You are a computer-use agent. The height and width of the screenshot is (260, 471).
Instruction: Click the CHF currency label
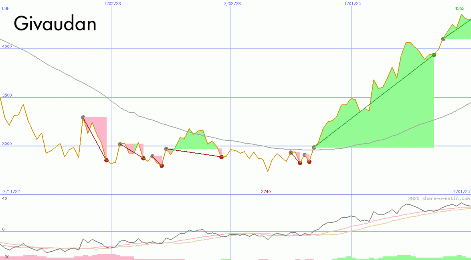coord(6,8)
